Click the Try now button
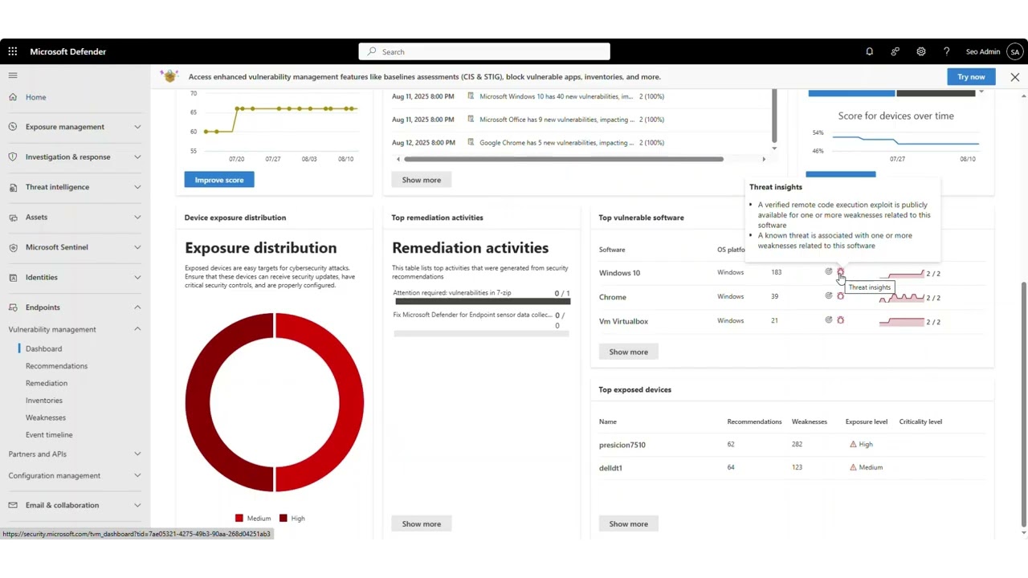The width and height of the screenshot is (1028, 578). 971,77
